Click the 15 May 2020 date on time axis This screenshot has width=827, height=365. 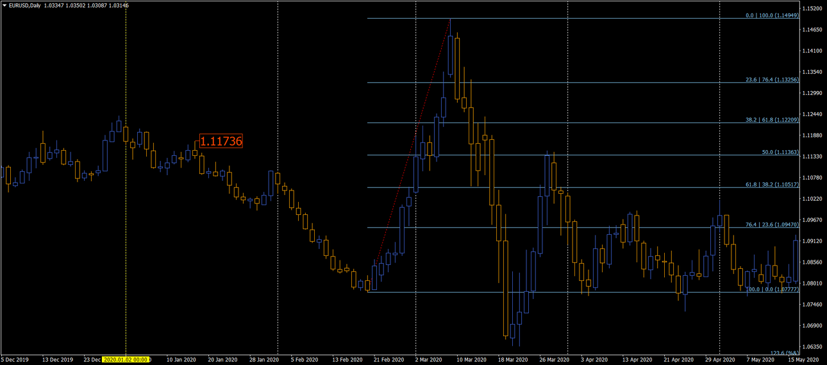[803, 360]
